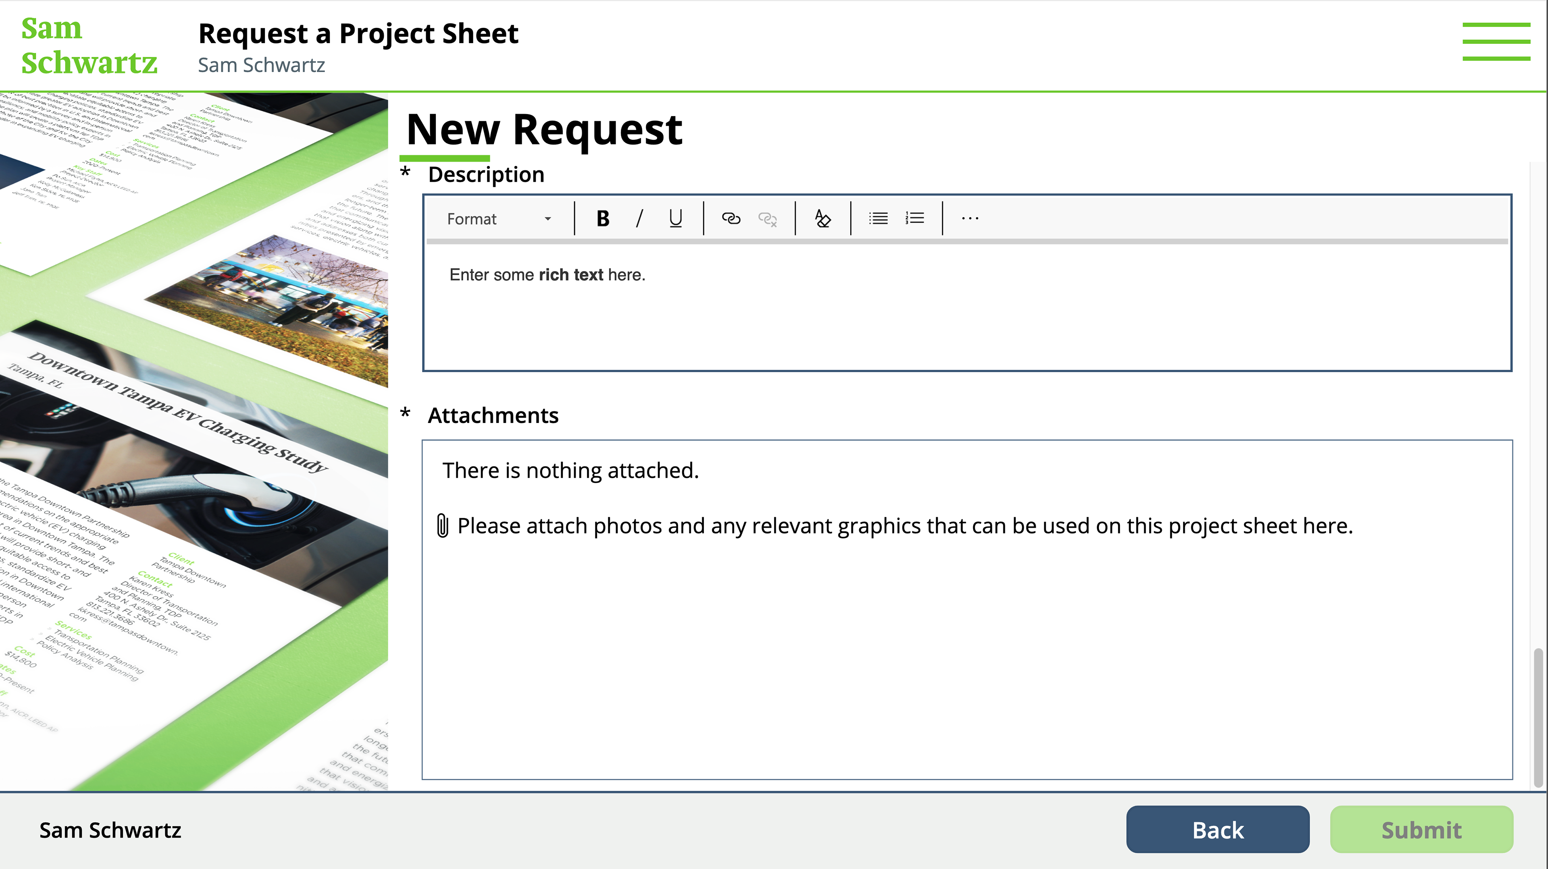Click the Sam Schwartz green logo

(88, 46)
